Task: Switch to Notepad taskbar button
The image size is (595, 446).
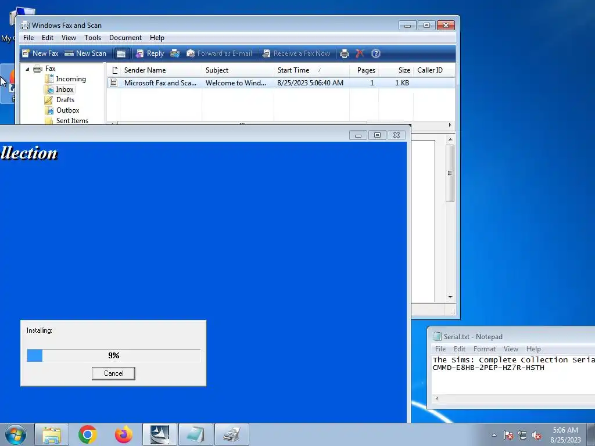Action: pos(196,434)
